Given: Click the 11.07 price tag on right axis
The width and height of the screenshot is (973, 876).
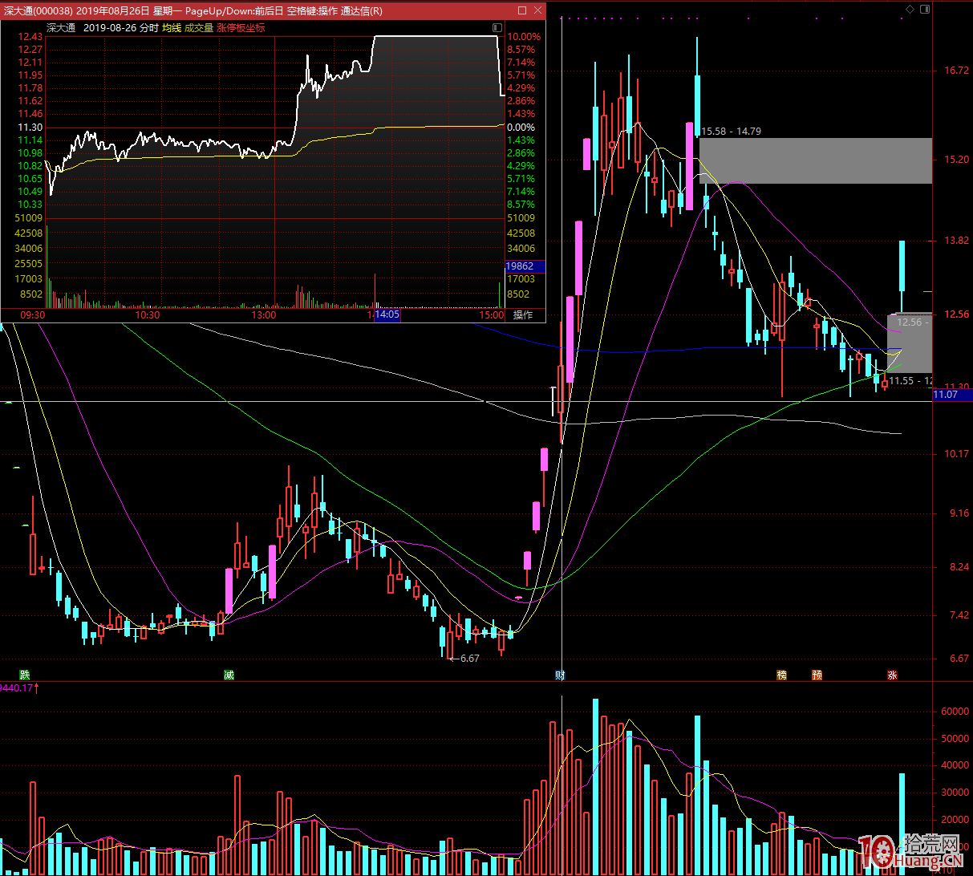Looking at the screenshot, I should [x=947, y=395].
